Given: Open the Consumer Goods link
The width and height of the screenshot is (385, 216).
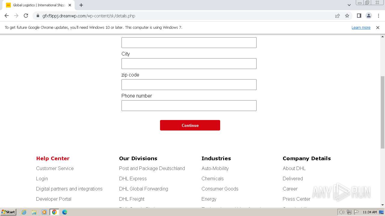Looking at the screenshot, I should pyautogui.click(x=220, y=189).
